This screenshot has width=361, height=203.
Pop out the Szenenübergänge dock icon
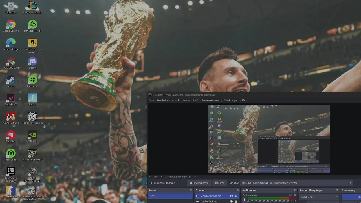tap(337, 190)
